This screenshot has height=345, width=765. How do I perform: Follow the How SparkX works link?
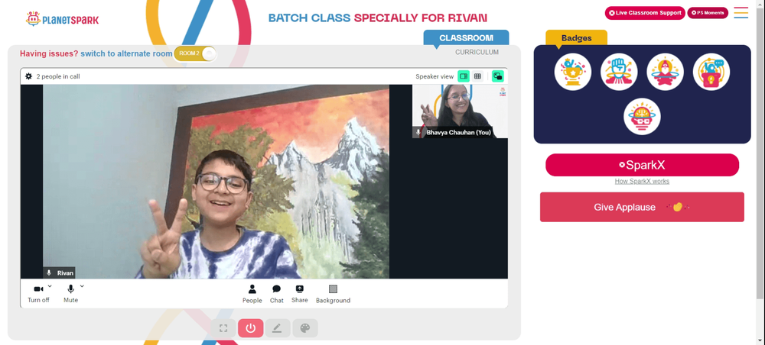click(x=642, y=181)
